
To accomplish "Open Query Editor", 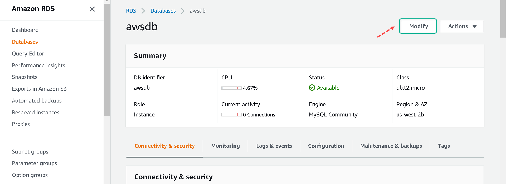I will tap(28, 54).
